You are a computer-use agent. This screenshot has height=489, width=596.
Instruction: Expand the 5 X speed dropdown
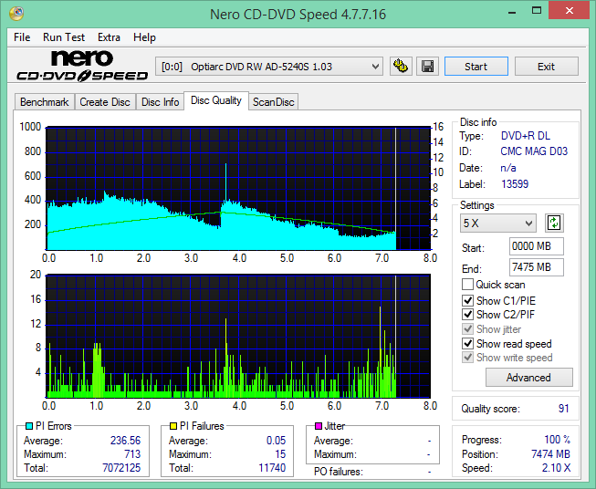click(498, 223)
